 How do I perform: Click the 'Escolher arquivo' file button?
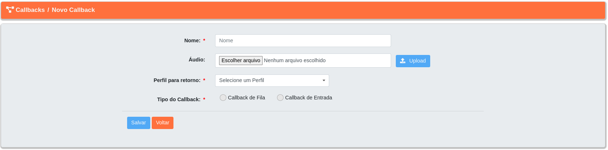pyautogui.click(x=241, y=60)
